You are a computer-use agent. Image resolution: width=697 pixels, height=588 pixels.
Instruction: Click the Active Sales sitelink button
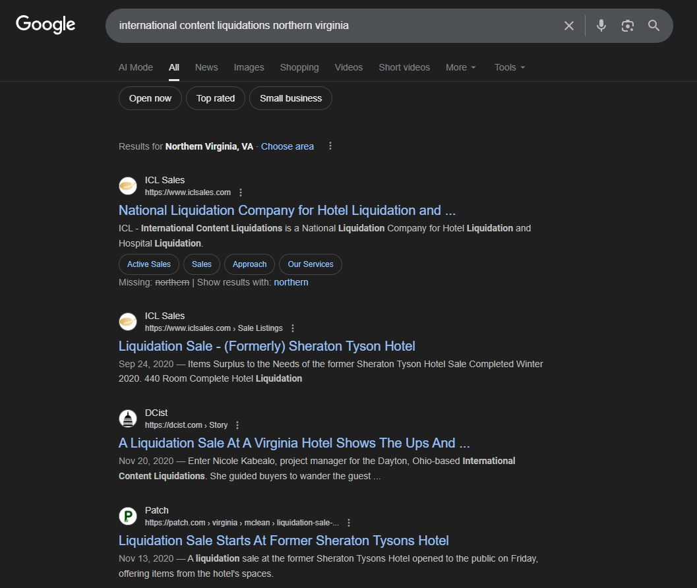click(x=149, y=264)
